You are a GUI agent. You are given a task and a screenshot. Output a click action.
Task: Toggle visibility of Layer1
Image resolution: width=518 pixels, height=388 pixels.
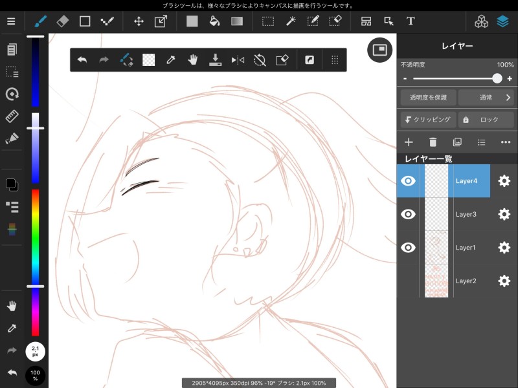[408, 248]
